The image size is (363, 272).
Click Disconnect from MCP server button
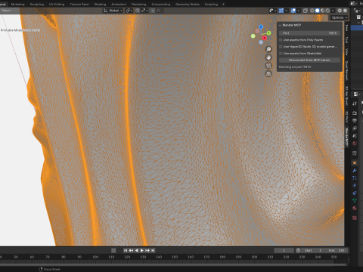pos(309,60)
